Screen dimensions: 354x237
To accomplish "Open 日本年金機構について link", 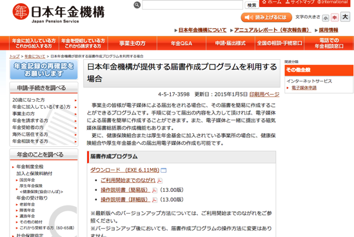I will (202, 30).
